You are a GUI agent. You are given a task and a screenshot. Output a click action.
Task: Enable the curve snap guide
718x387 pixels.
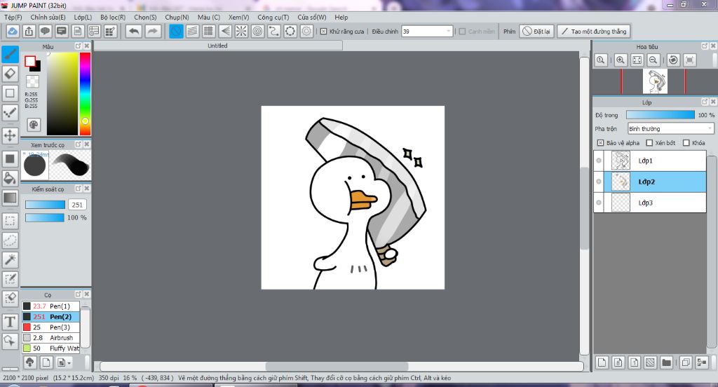tap(274, 31)
